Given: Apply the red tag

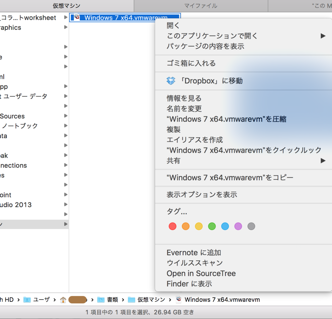Looking at the screenshot, I should point(172,226).
